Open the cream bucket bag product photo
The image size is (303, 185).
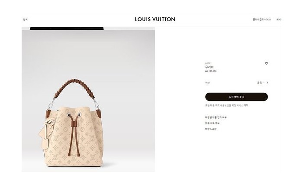[x=88, y=101]
